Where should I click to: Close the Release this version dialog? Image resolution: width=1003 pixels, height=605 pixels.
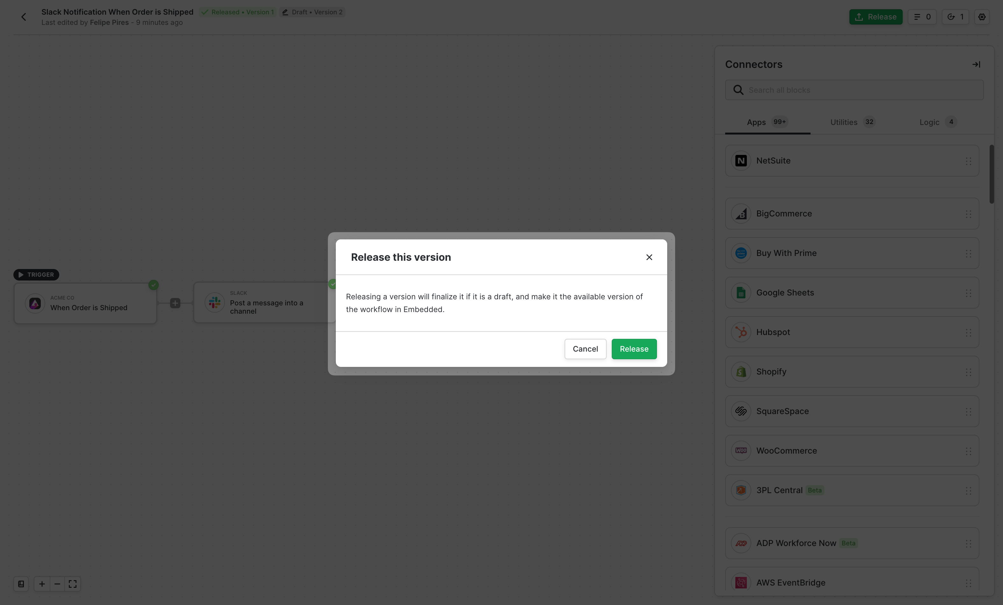[649, 257]
